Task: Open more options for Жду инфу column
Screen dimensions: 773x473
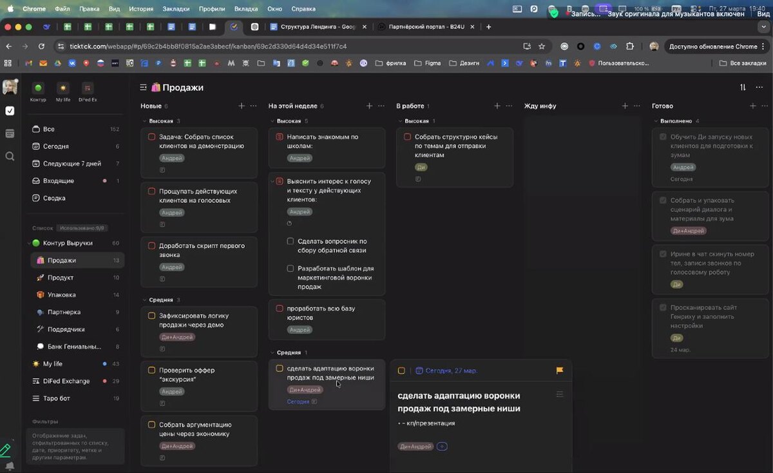Action: [x=636, y=106]
